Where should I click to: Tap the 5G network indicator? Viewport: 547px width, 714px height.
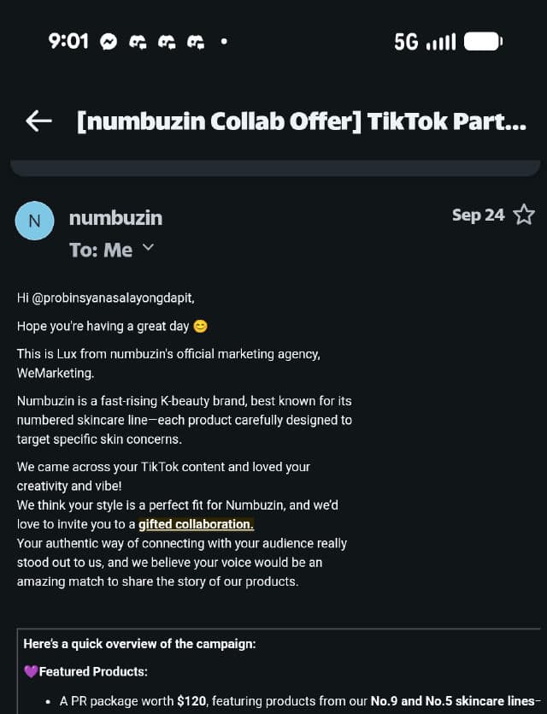tap(406, 41)
